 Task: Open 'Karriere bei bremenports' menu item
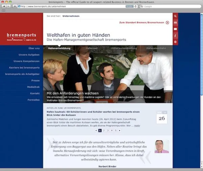tap(24, 68)
